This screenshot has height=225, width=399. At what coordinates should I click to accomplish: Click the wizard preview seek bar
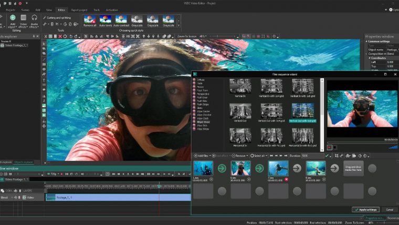pyautogui.click(x=362, y=142)
